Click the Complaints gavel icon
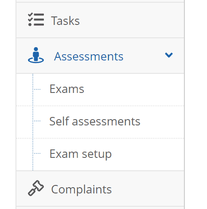The height and width of the screenshot is (209, 207). (36, 188)
